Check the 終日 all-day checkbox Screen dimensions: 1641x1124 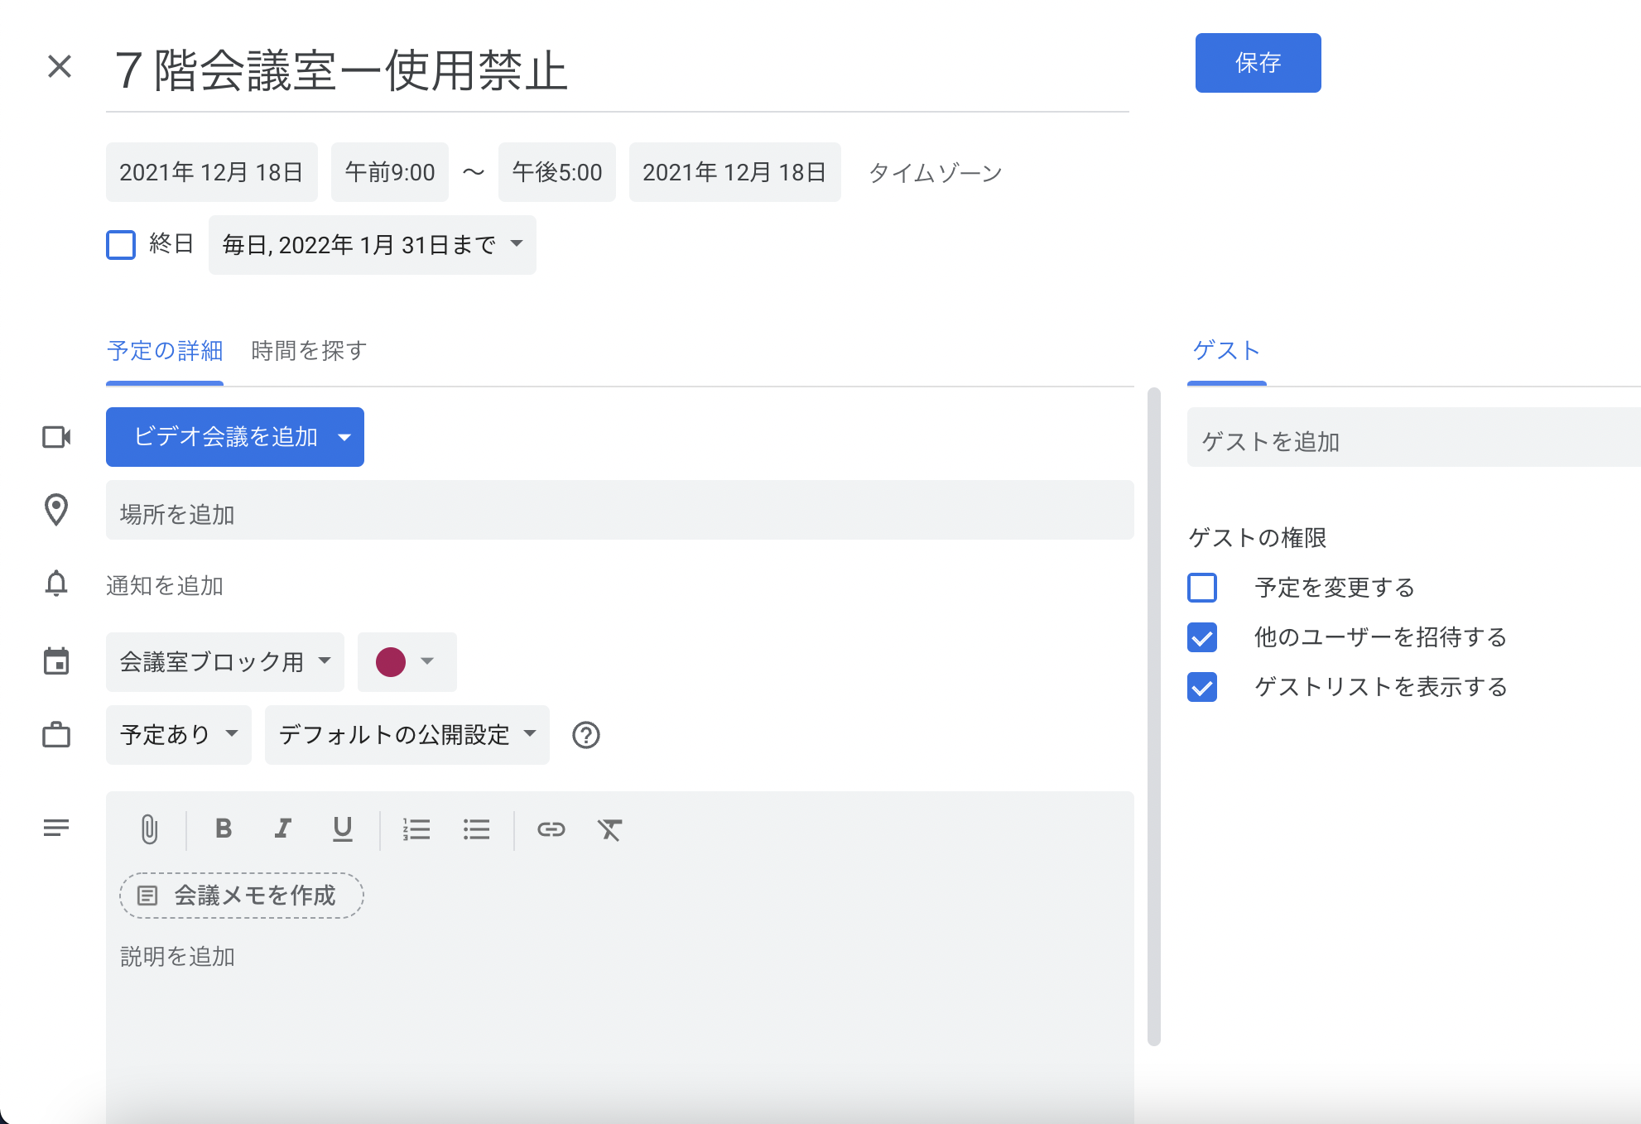tap(121, 245)
